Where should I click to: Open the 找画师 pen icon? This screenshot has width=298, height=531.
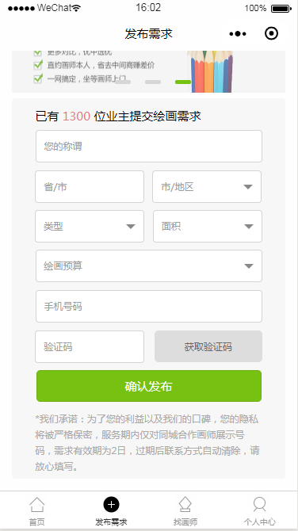[x=185, y=505]
